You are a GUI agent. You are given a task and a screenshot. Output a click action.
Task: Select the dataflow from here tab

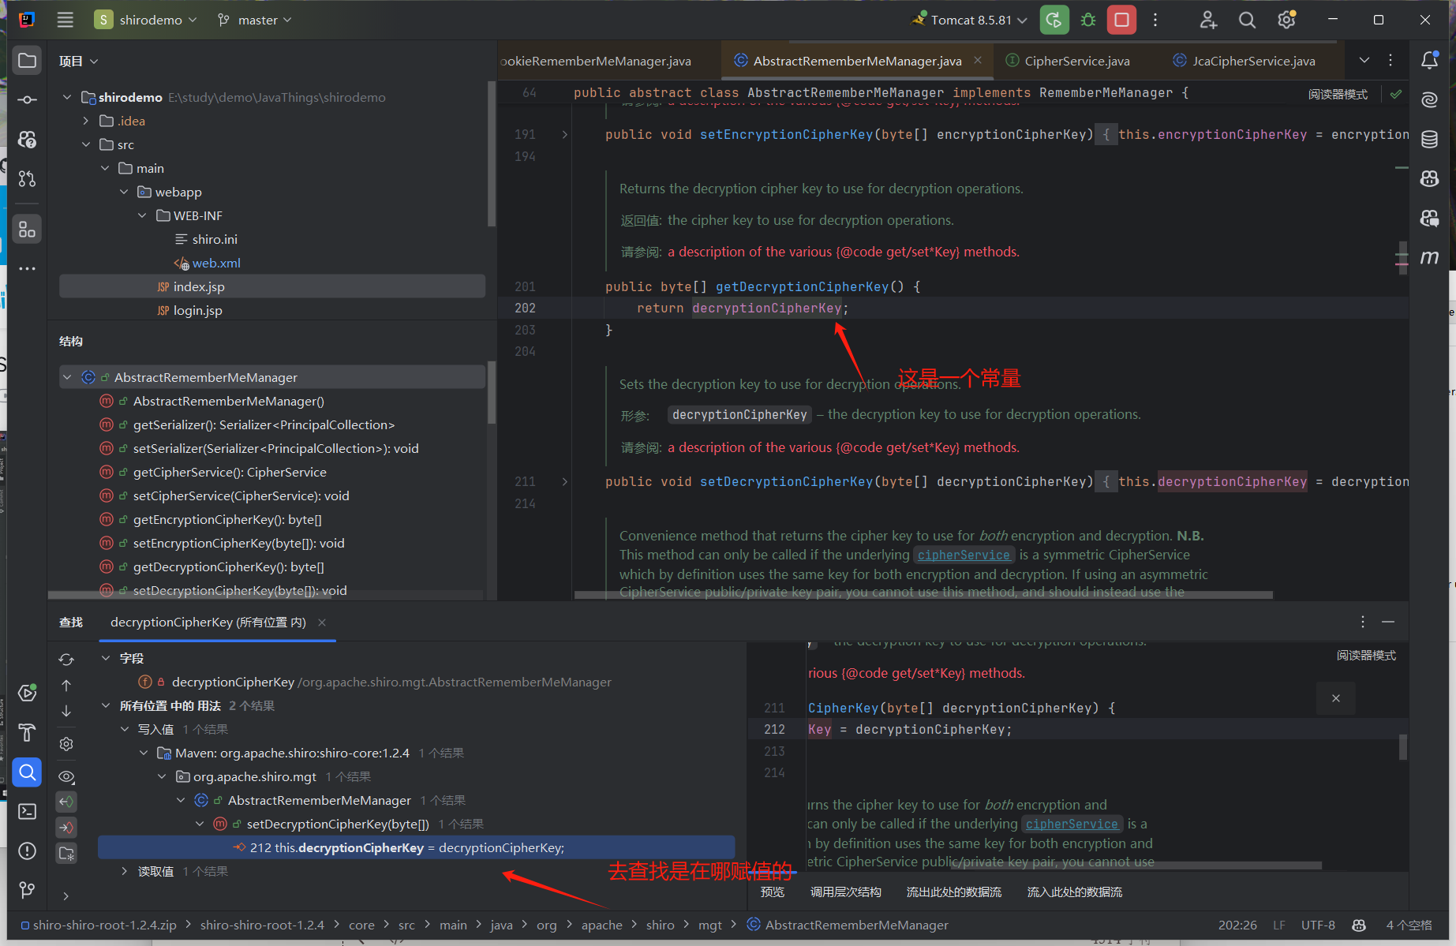953,892
